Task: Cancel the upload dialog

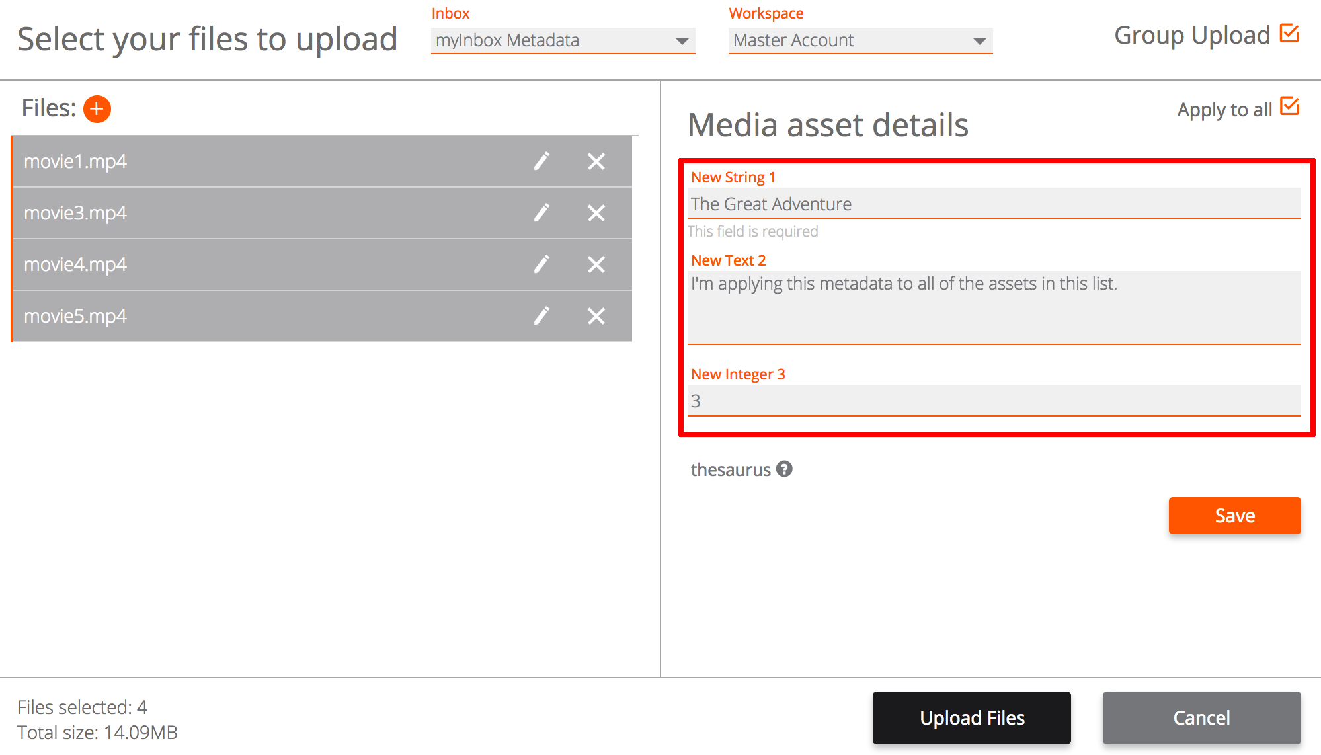Action: click(x=1201, y=718)
